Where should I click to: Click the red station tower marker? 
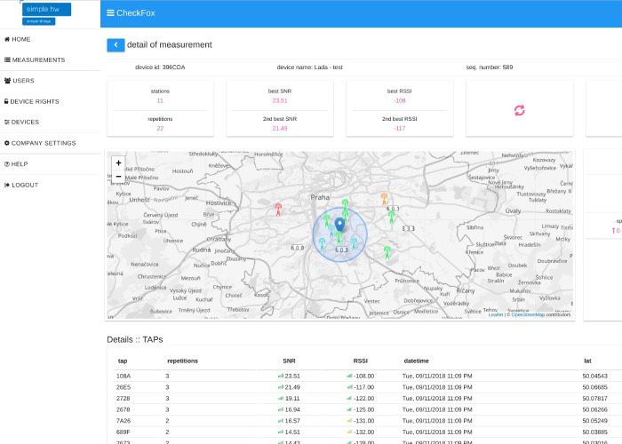278,210
